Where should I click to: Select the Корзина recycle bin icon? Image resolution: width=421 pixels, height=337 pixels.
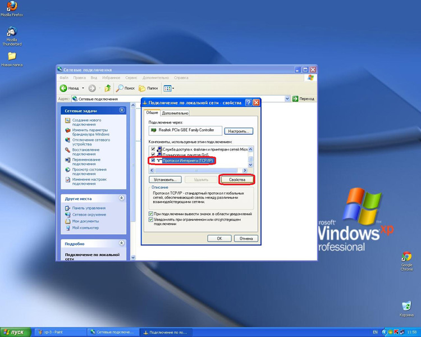(406, 309)
